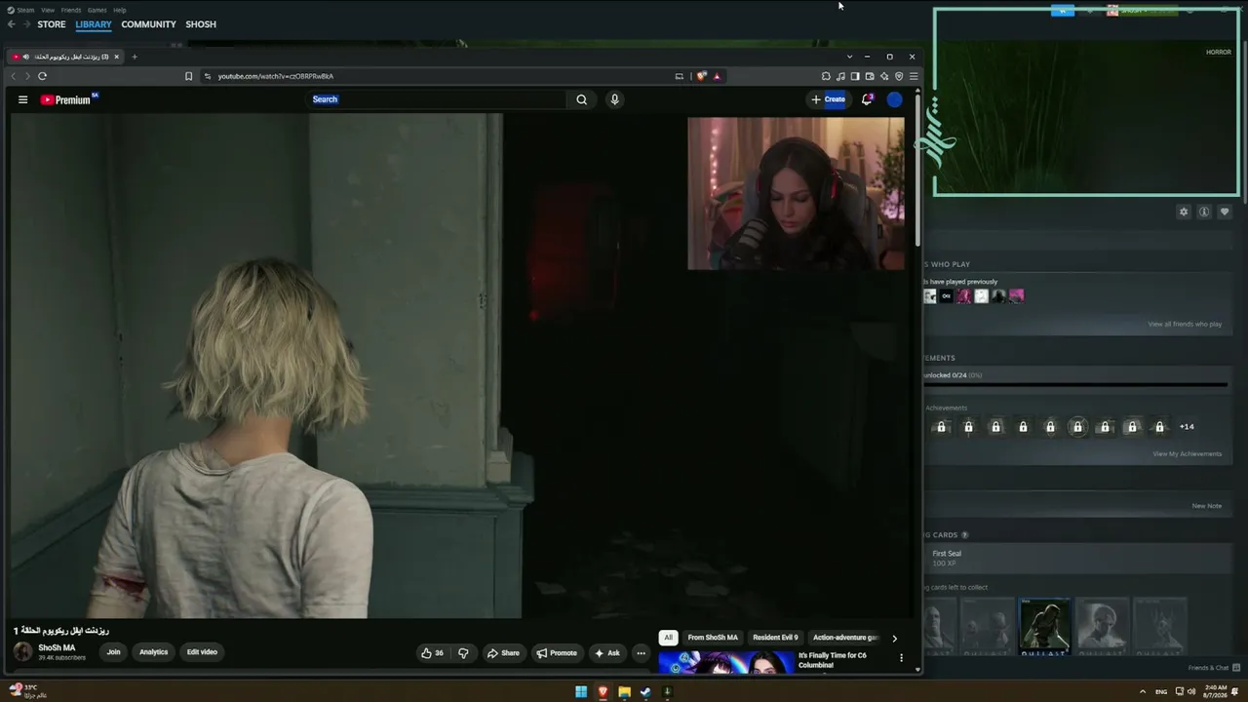
Task: Dislike the video with thumbs down
Action: pyautogui.click(x=463, y=653)
